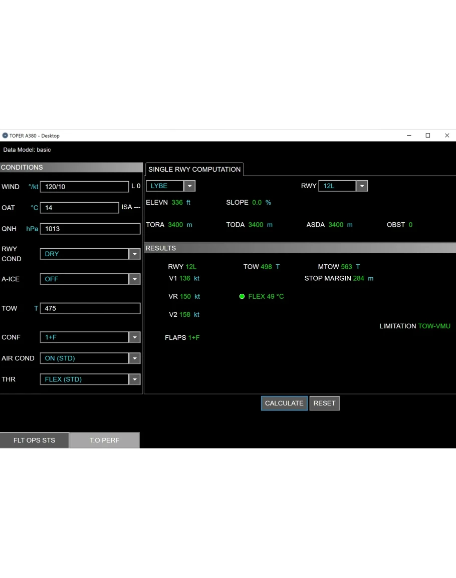456x578 pixels.
Task: Open the THR FLEX (STD) dropdown
Action: click(134, 379)
